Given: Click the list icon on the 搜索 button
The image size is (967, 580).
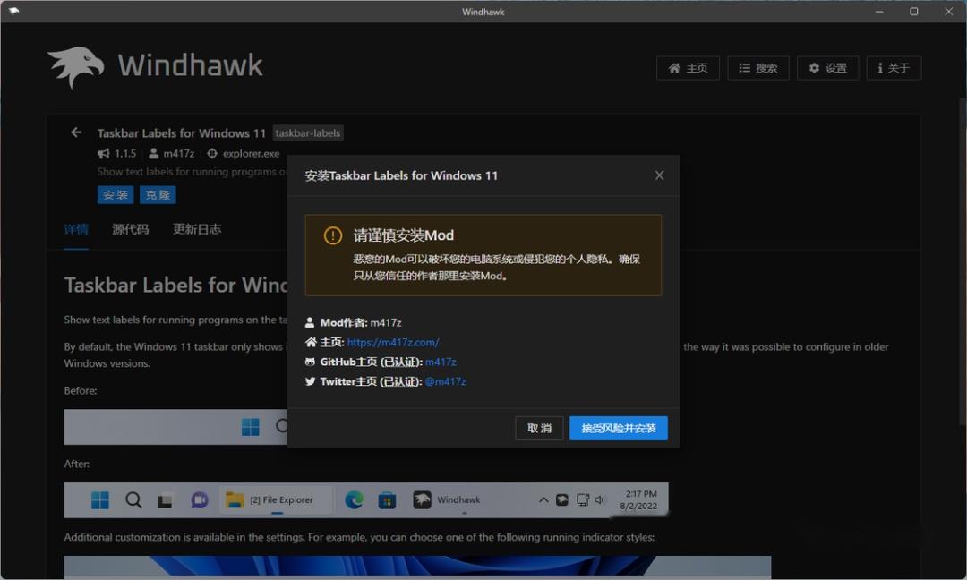Looking at the screenshot, I should point(743,67).
